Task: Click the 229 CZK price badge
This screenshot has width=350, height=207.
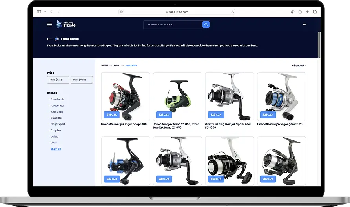Action: 268,114
